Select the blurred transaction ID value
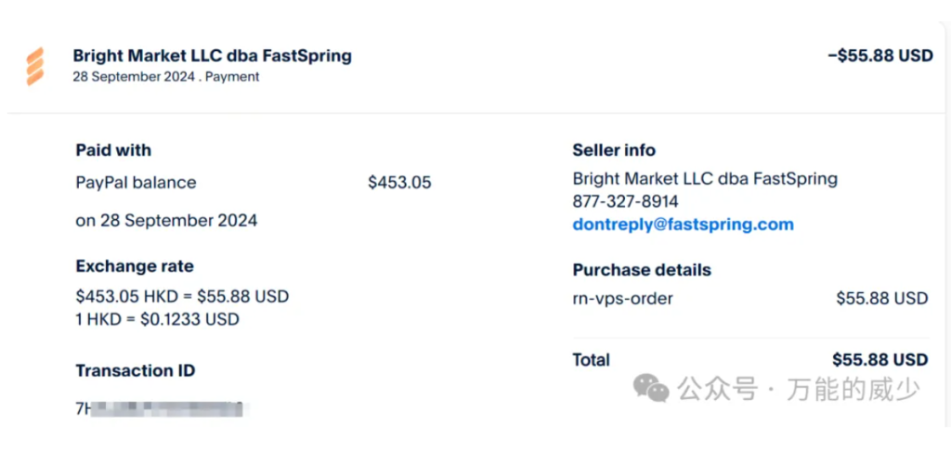Viewport: 951px width, 451px height. point(159,409)
